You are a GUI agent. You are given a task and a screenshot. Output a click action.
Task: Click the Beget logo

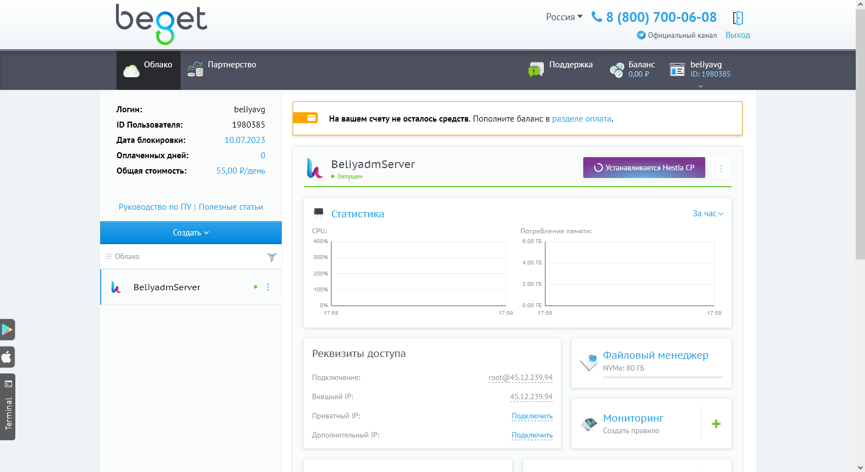(161, 24)
